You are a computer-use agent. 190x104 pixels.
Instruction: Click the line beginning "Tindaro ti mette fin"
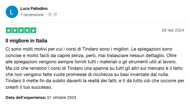click(x=95, y=81)
